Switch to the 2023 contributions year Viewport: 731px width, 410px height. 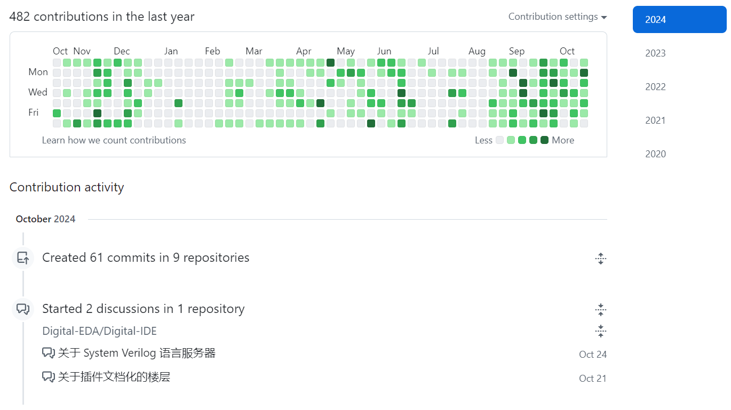(x=655, y=53)
